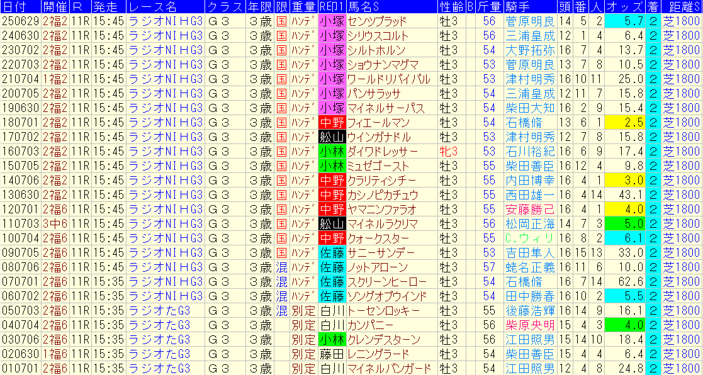Click the オッズ column header

pyautogui.click(x=624, y=6)
